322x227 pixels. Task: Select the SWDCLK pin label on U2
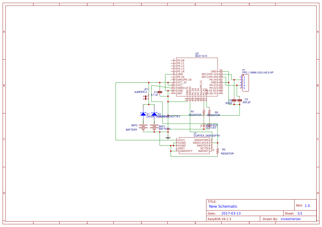pos(183,88)
